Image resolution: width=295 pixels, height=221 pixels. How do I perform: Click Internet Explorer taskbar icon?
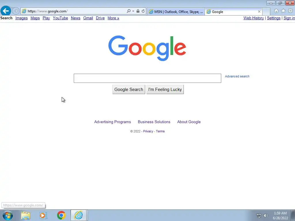pos(78,215)
